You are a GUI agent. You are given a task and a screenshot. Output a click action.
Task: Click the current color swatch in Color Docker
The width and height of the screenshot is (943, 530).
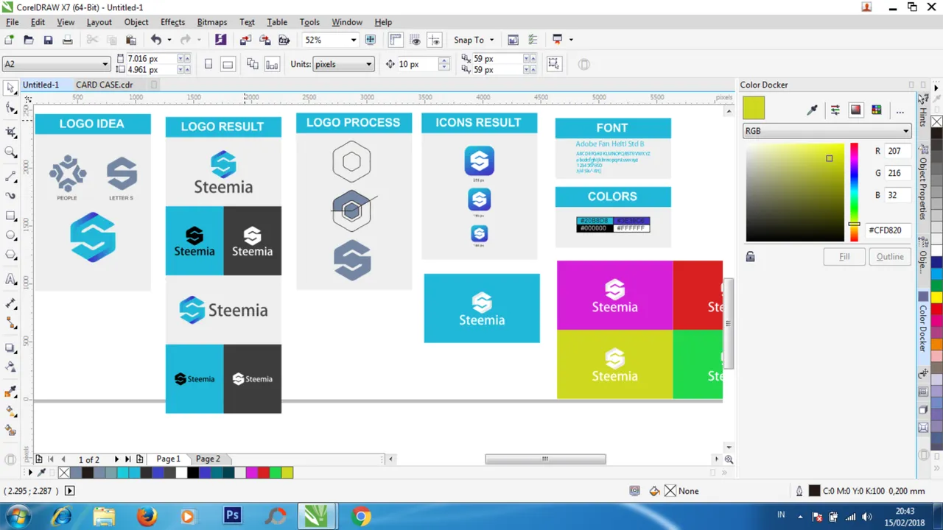754,108
